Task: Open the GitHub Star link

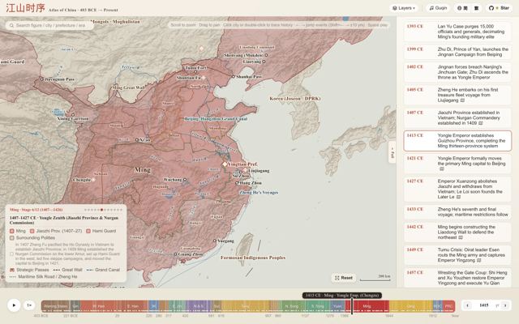Action: 500,8
